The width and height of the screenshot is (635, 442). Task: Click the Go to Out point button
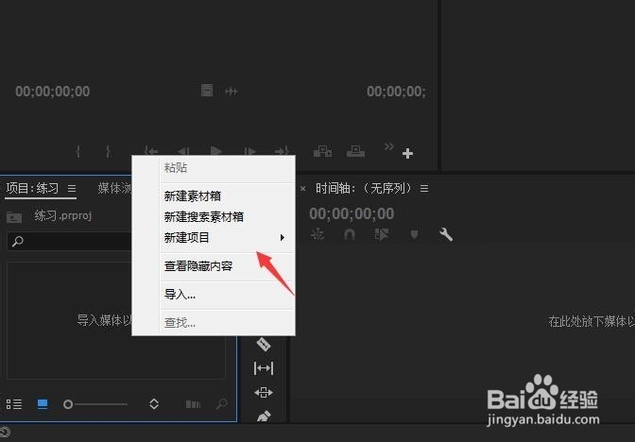coord(282,151)
